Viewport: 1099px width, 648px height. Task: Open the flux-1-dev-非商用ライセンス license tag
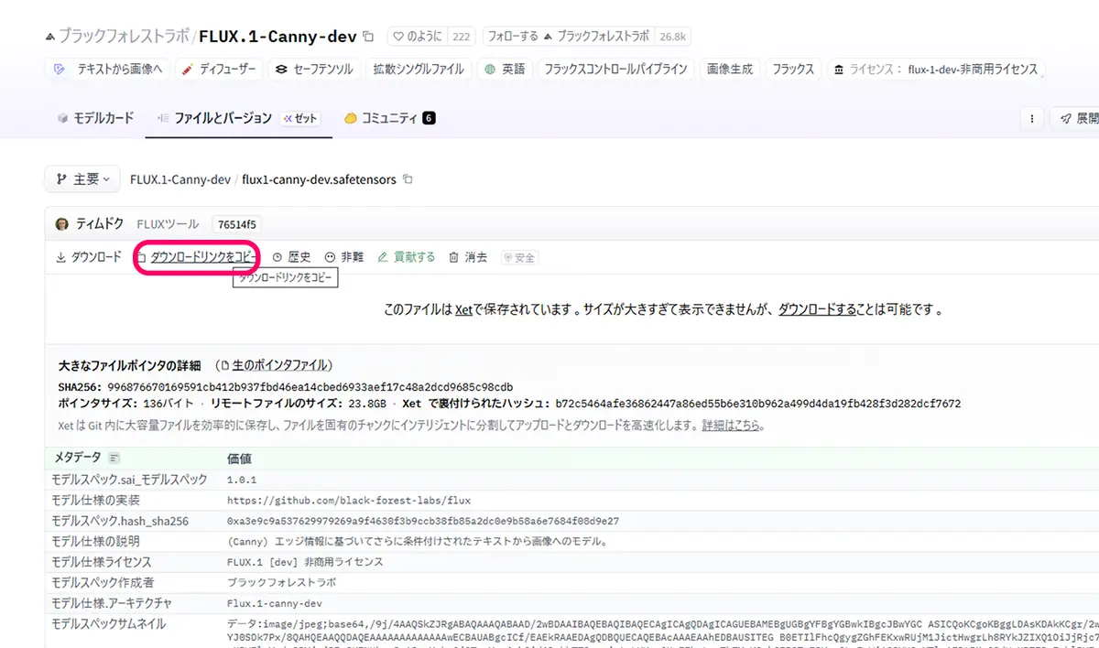point(935,69)
